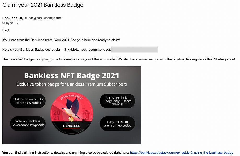
Task: Click the red '2021' on the badge
Action: [56, 115]
